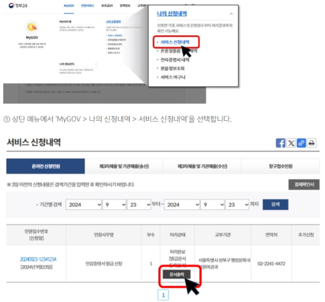Open the end year dropdown
This screenshot has width=325, height=302.
pos(182,205)
